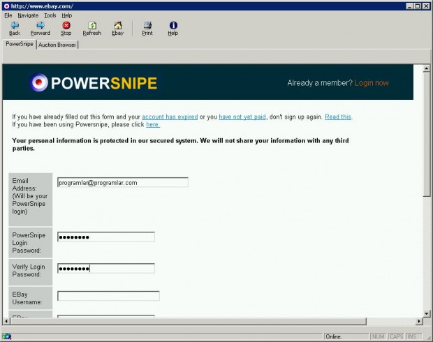This screenshot has width=433, height=342.
Task: Click the vertical scrollbar down arrow
Action: pos(427,313)
